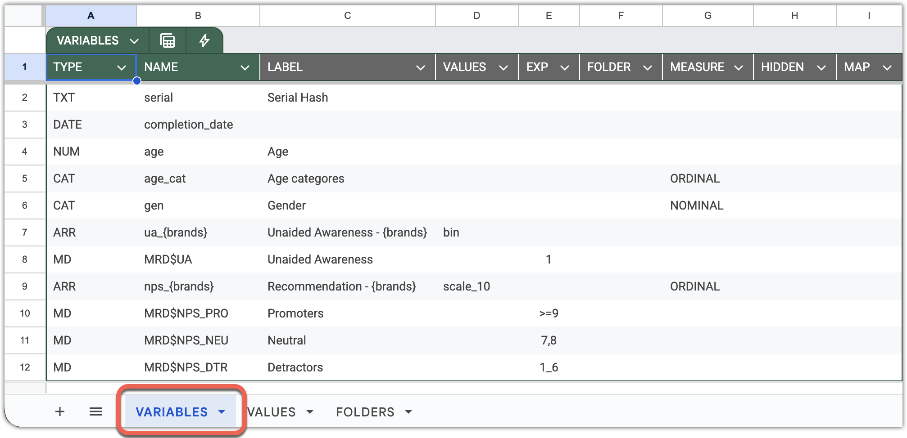Expand the HIDDEN column dropdown arrow

click(821, 68)
